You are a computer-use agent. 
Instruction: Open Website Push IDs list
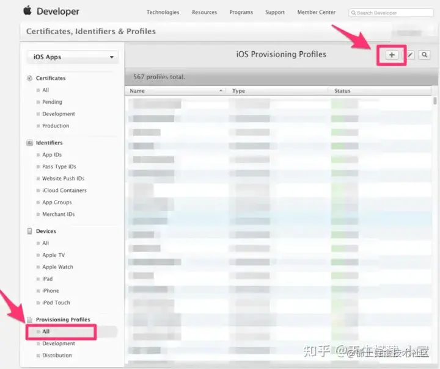click(x=63, y=179)
